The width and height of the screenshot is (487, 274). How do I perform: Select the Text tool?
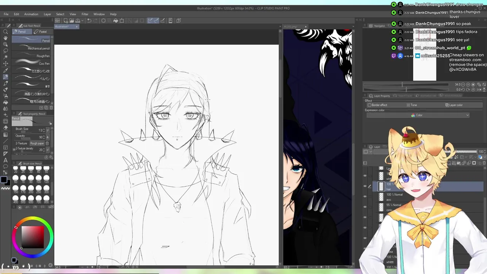[5, 160]
